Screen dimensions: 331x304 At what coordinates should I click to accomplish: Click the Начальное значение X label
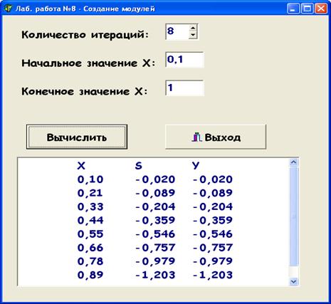[88, 63]
